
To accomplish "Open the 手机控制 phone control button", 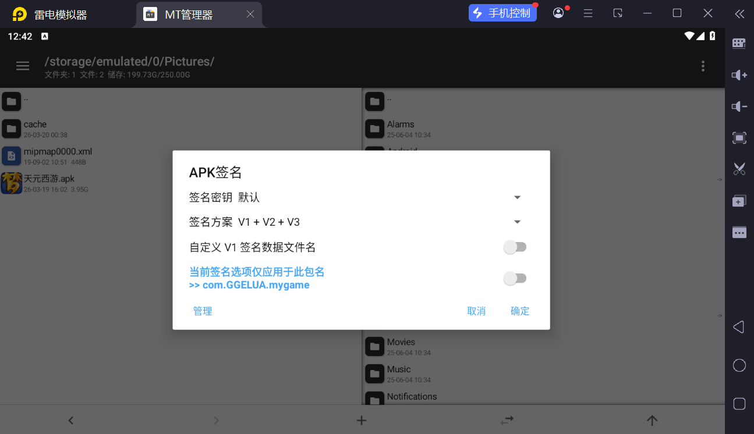I will (502, 13).
